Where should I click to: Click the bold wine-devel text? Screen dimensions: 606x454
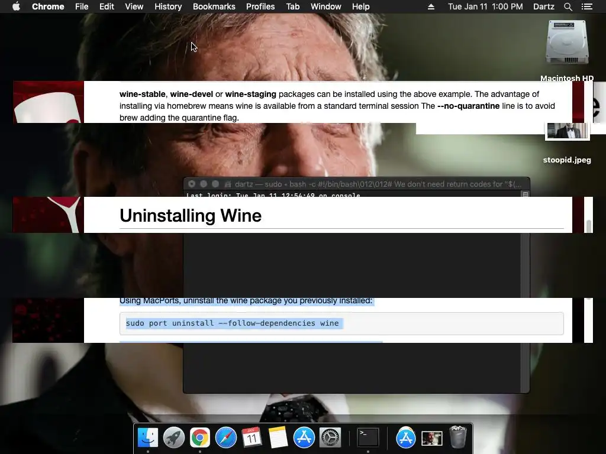(x=192, y=94)
